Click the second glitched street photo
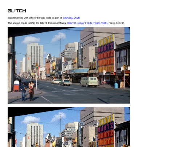Image resolution: width=196 pixels, height=147 pixels. (x=69, y=127)
